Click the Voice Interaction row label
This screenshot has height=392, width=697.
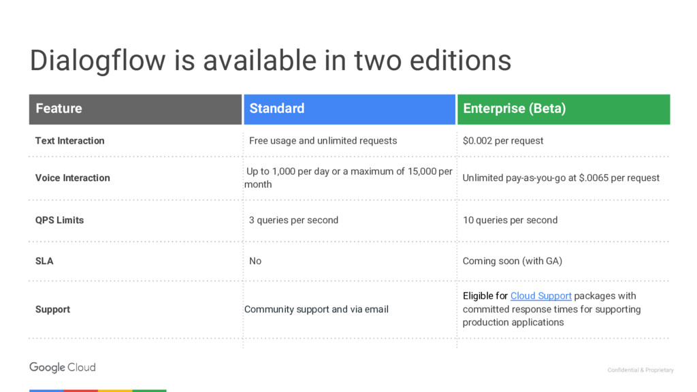(72, 178)
